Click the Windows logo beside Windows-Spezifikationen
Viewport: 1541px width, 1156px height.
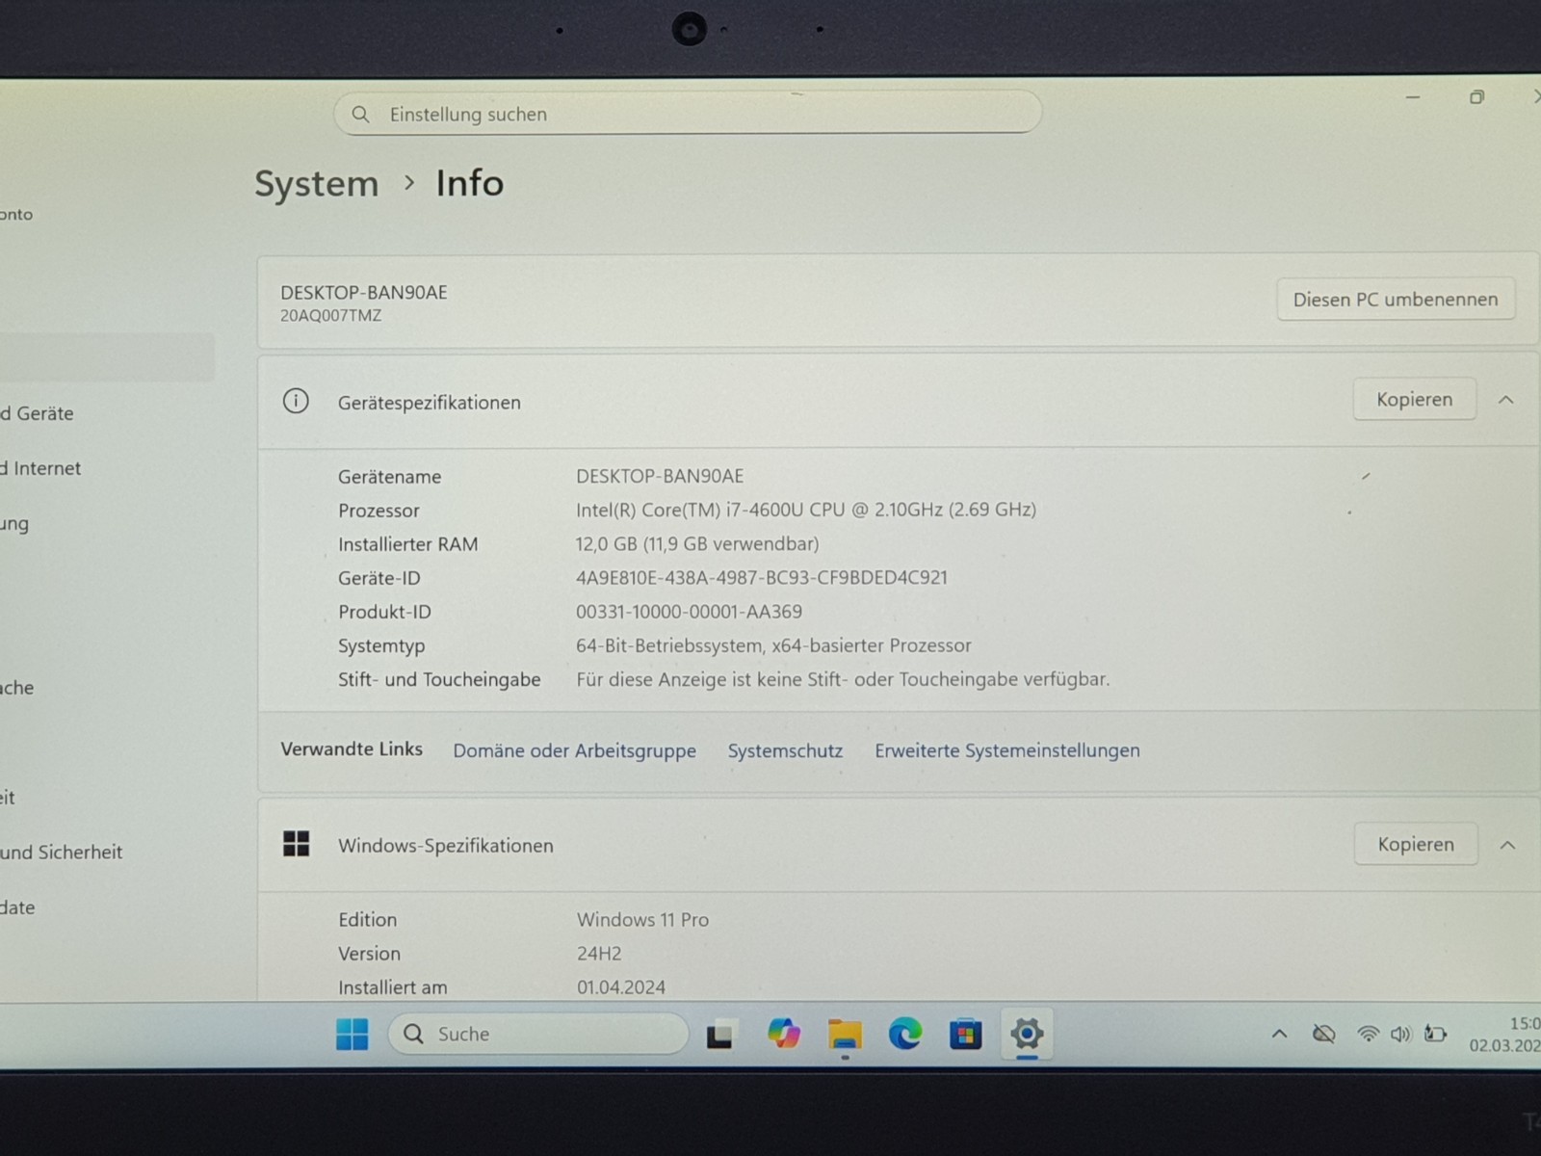coord(296,844)
